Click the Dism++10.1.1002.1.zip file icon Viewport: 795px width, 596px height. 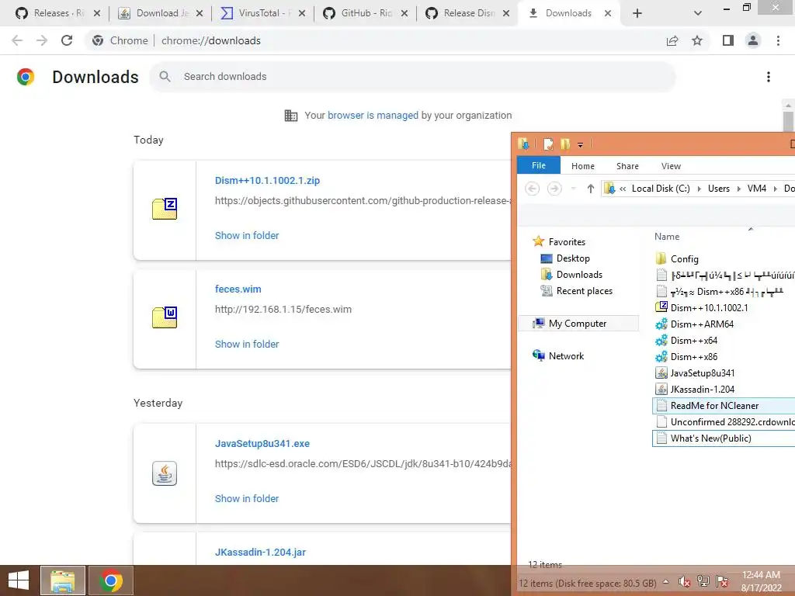(165, 208)
